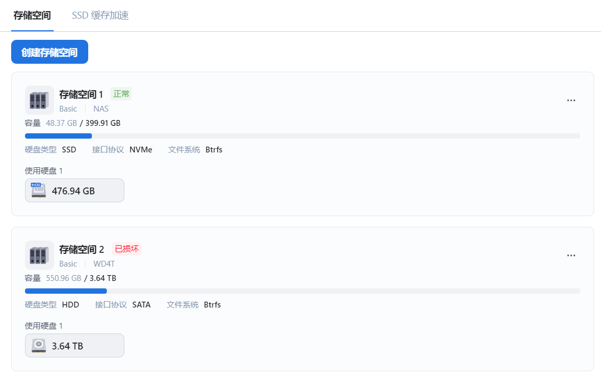The width and height of the screenshot is (601, 376).
Task: Click the HDD drive icon for 3.64 TB
Action: tap(38, 346)
